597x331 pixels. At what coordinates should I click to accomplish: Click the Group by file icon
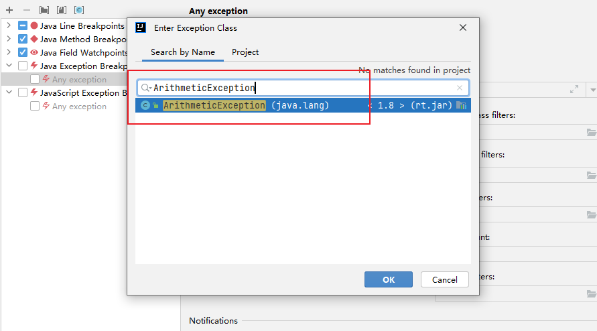click(x=62, y=10)
